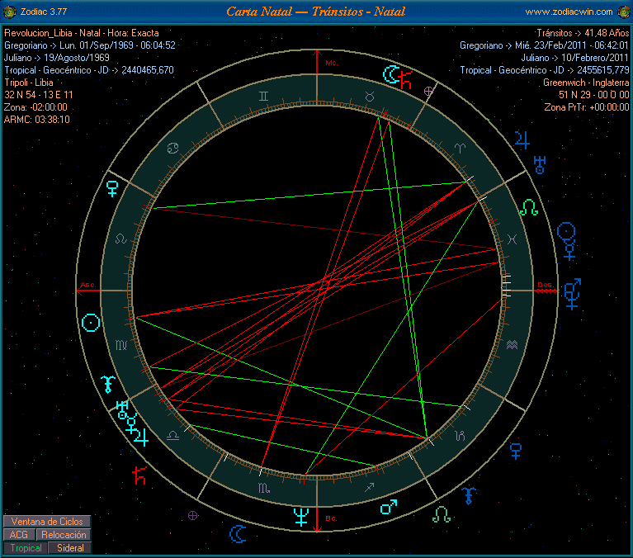
Task: Click the ARMC: 03:38:10 value
Action: (x=37, y=120)
